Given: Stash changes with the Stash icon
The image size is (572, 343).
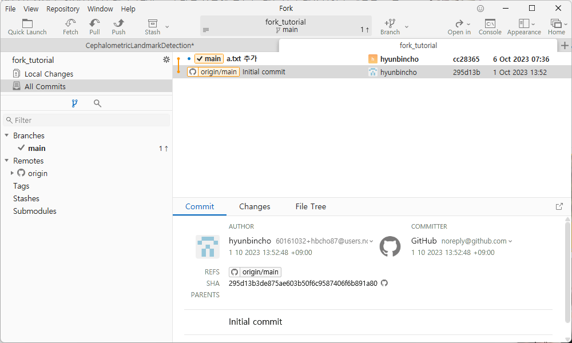Looking at the screenshot, I should coord(153,27).
